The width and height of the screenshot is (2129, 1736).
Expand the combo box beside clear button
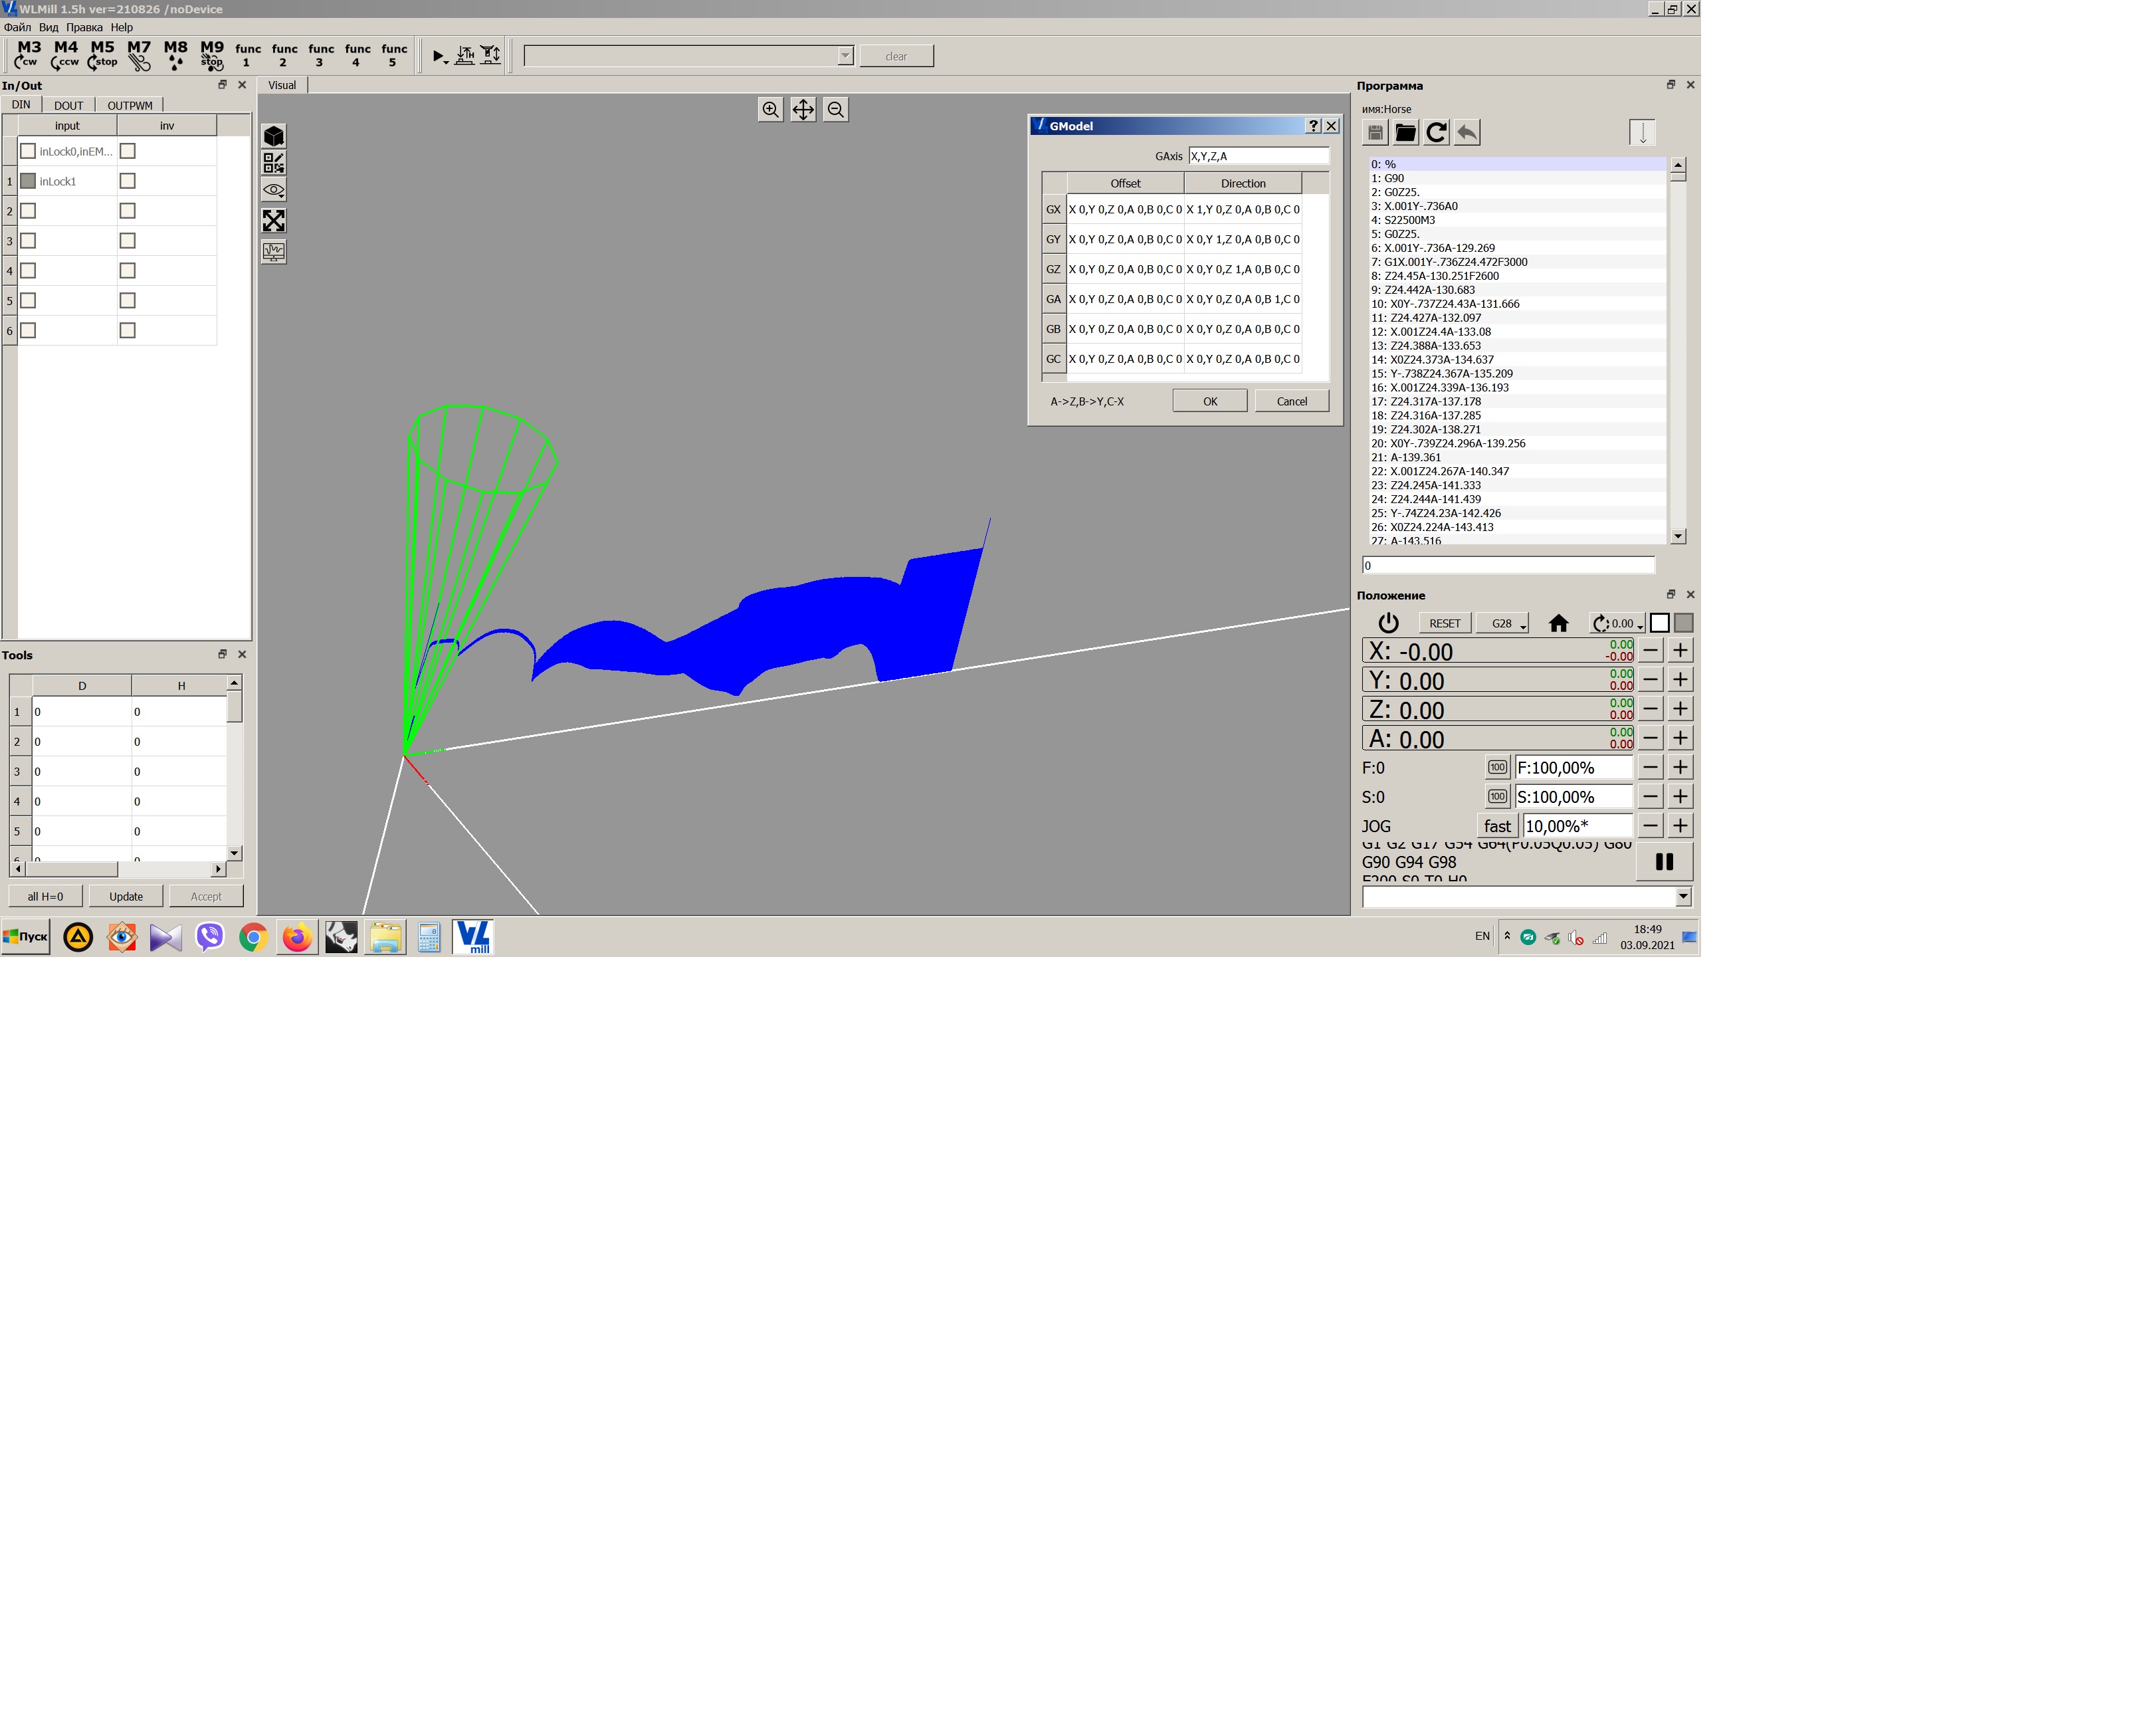(846, 56)
